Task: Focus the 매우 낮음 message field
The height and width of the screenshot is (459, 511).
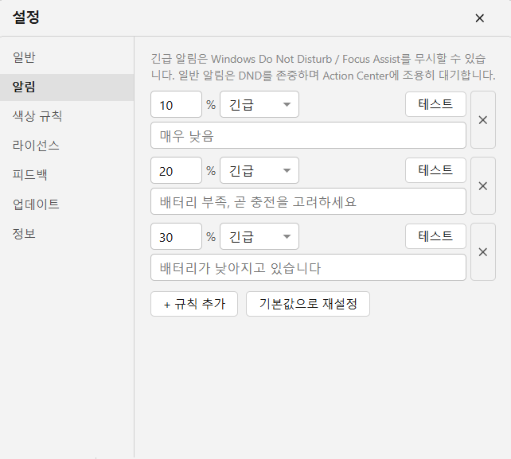Action: [308, 135]
